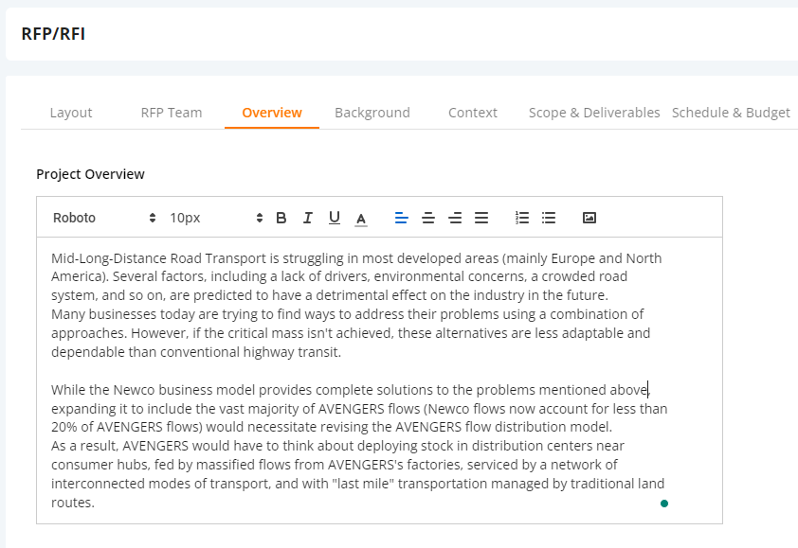
Task: Open the Schedule & Budget tab
Action: (x=731, y=113)
